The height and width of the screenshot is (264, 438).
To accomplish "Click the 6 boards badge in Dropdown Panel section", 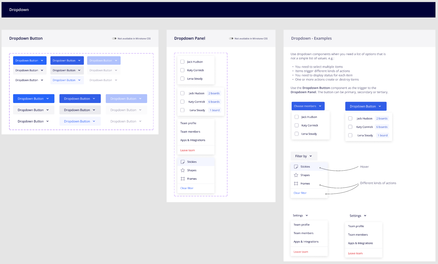I will coord(214,102).
